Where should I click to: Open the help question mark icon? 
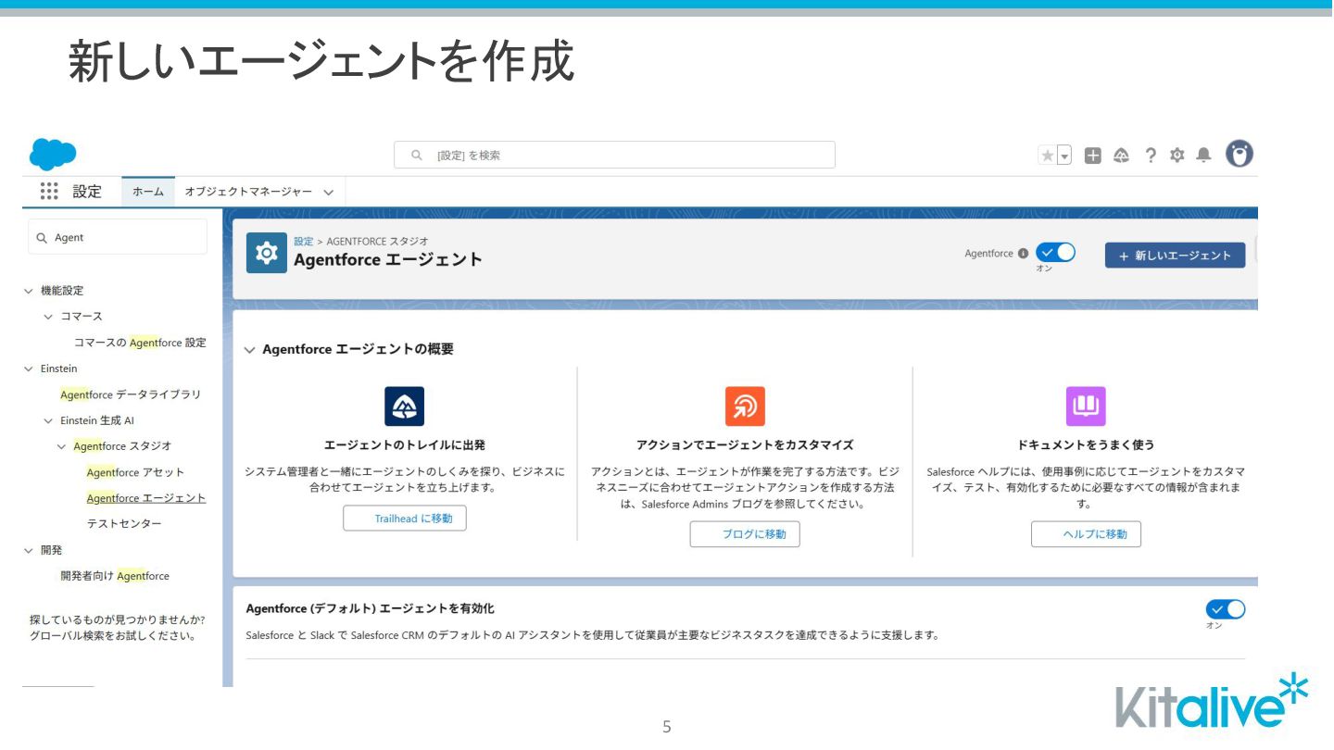coord(1151,156)
